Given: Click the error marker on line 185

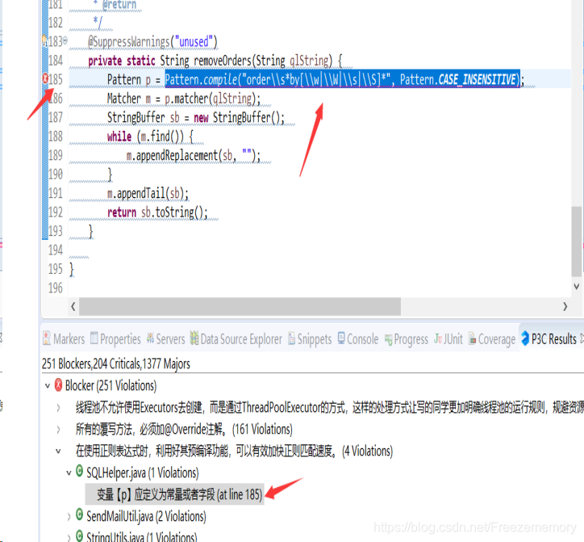Looking at the screenshot, I should (x=45, y=78).
